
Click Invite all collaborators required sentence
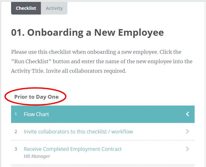(x=86, y=71)
